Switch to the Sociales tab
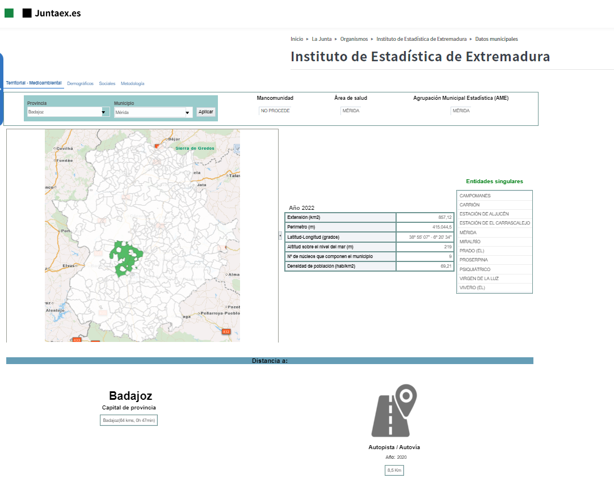This screenshot has height=486, width=614. pyautogui.click(x=107, y=83)
